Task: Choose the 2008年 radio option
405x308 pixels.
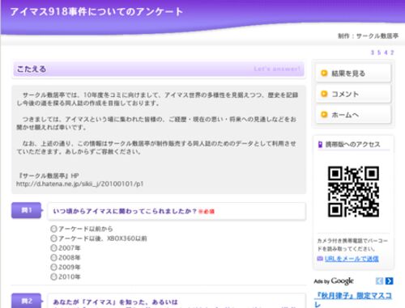Action: (x=53, y=257)
